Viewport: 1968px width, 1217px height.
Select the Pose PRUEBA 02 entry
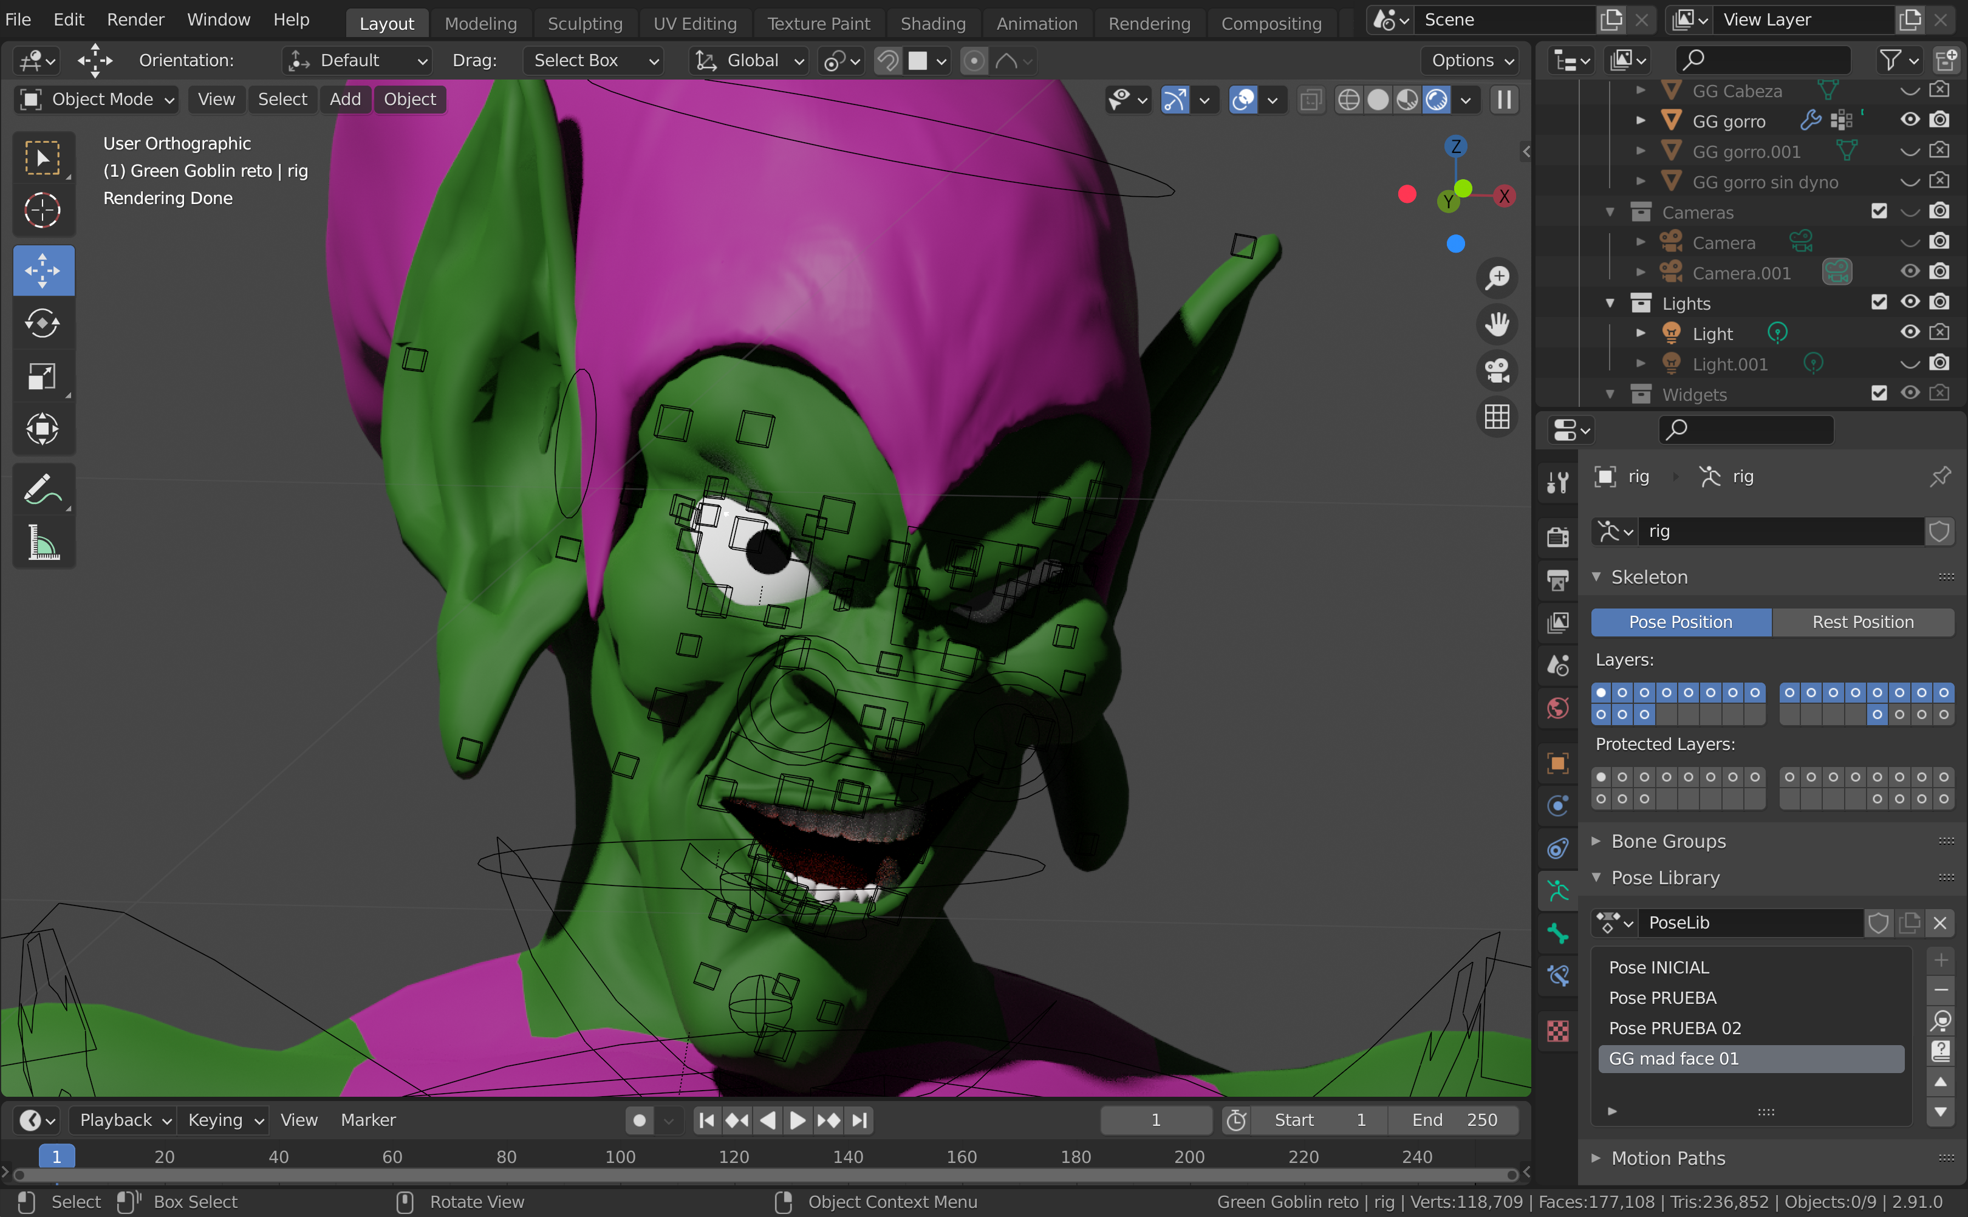[1674, 1028]
